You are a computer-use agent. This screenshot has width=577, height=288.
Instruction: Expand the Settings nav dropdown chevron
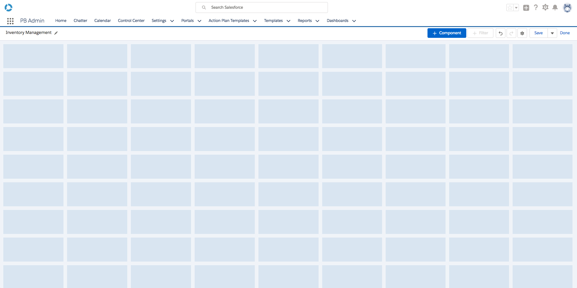pos(172,21)
